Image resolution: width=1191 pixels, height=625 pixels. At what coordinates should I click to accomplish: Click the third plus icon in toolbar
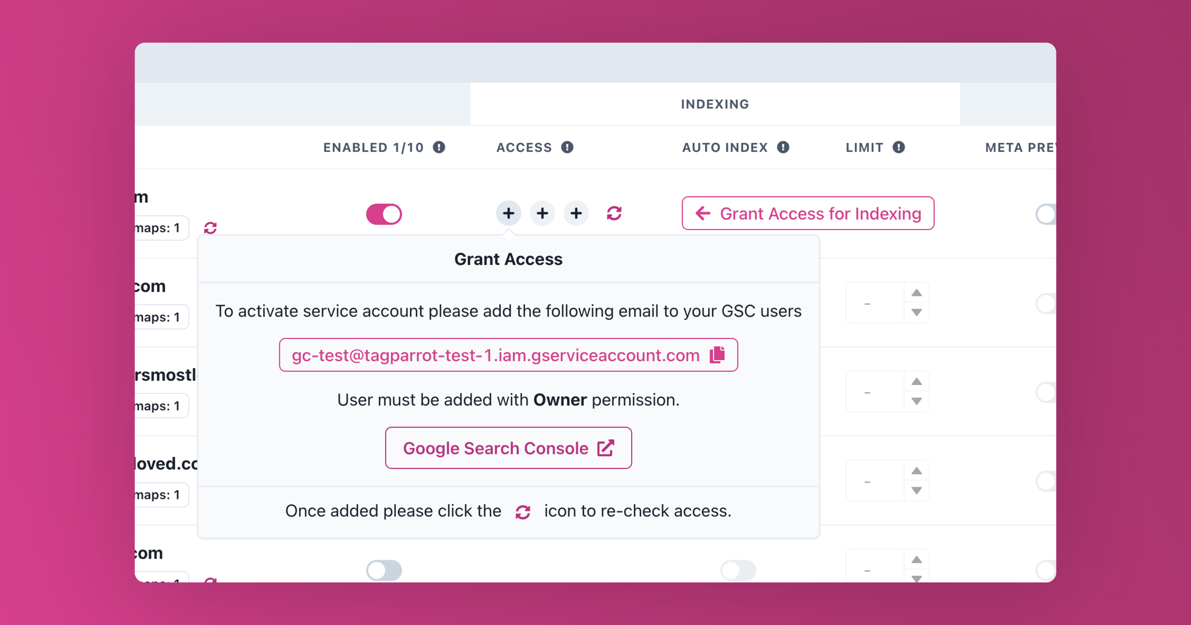[576, 213]
